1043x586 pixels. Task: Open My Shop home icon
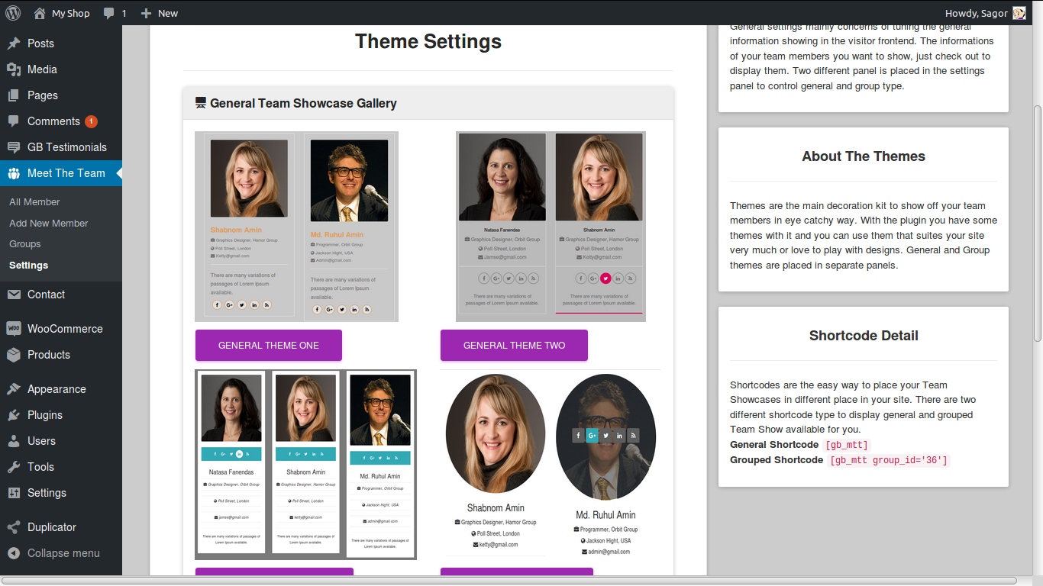[x=40, y=13]
